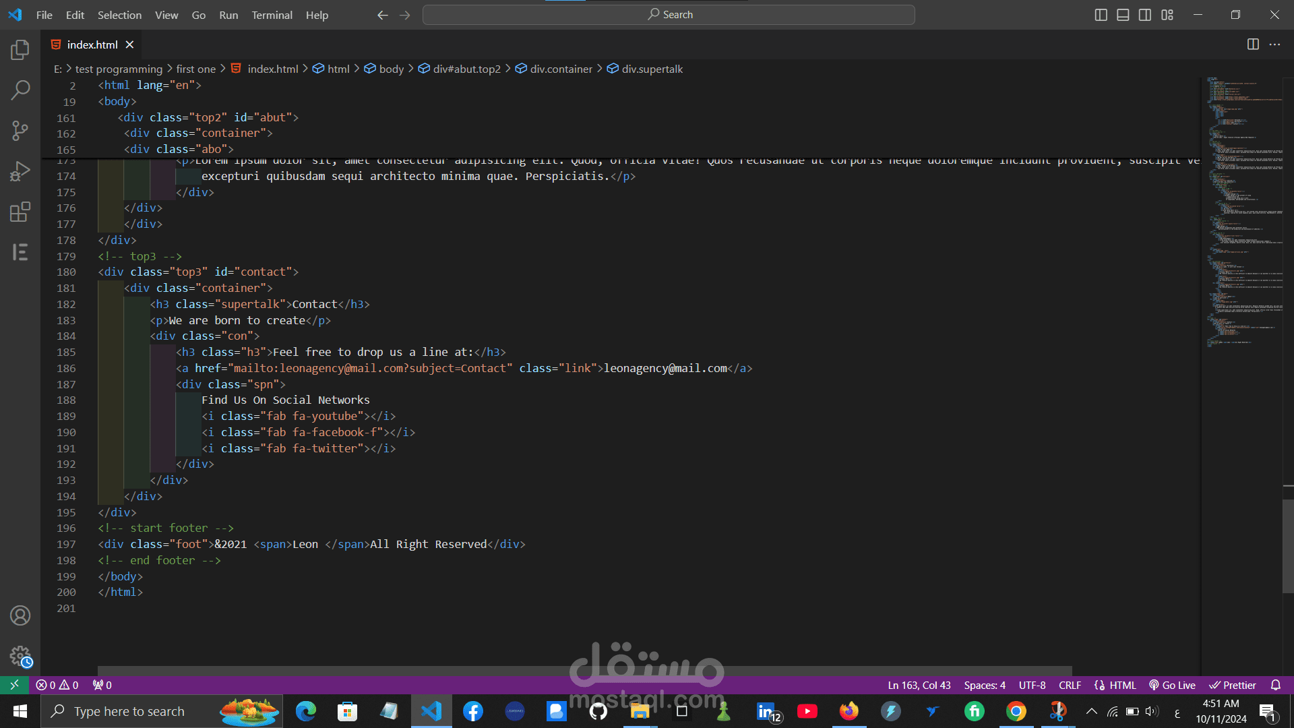Split the editor right

tap(1253, 44)
